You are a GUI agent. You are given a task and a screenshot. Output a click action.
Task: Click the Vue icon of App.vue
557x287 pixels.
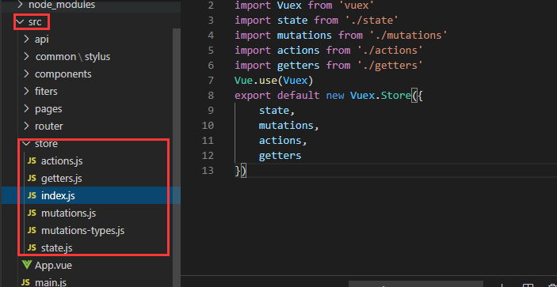[x=27, y=266]
